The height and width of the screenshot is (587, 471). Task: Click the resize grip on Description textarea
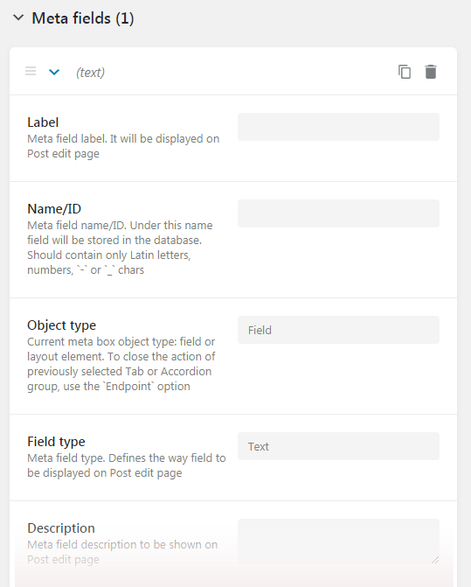[x=435, y=560]
